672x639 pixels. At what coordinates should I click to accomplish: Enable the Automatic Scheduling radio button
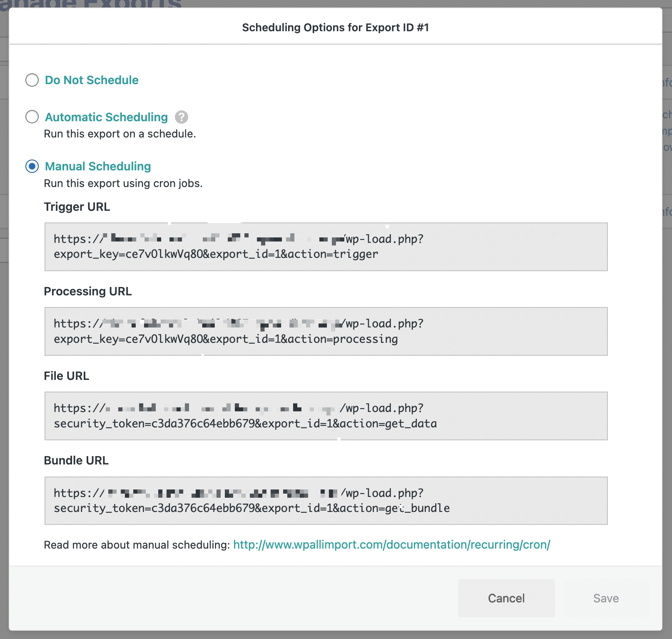(x=32, y=117)
